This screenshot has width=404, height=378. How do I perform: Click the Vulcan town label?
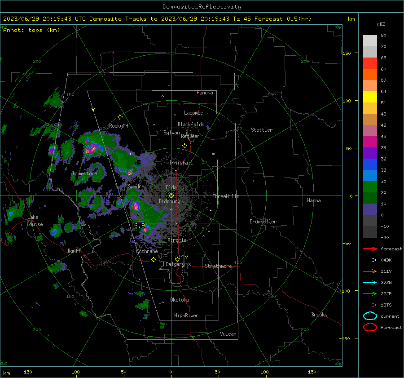click(x=228, y=334)
